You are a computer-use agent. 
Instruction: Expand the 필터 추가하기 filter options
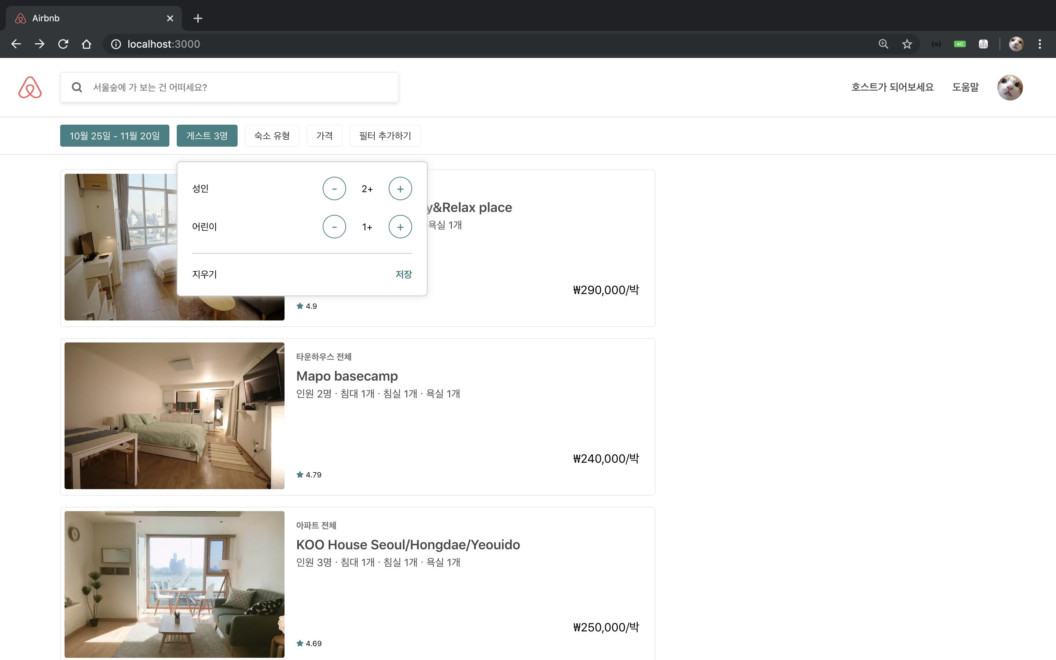[x=385, y=136]
